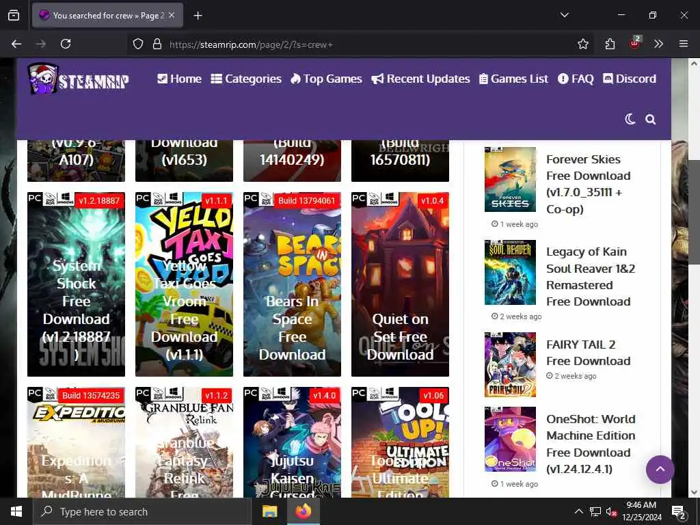This screenshot has width=700, height=525.
Task: Open Granblue Fantasy Relink card
Action: pos(185,442)
